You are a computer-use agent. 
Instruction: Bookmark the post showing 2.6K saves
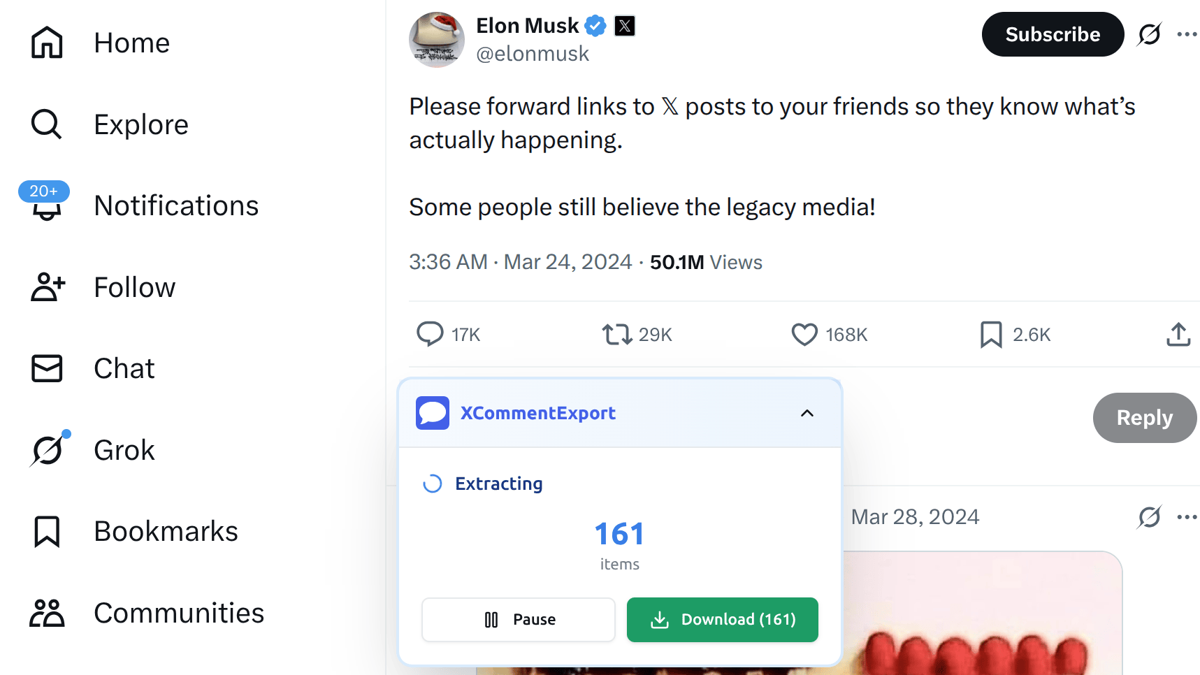991,334
